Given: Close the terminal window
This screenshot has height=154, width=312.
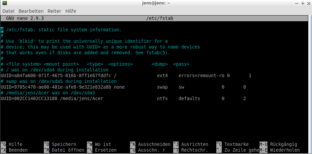Looking at the screenshot, I should pos(308,3).
